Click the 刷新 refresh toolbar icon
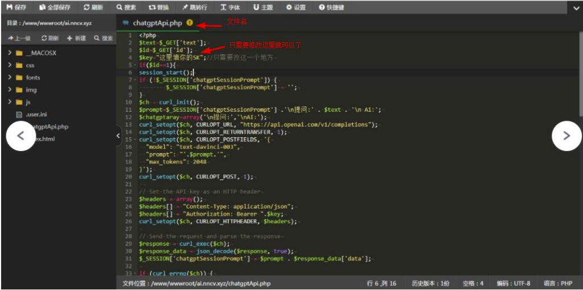Viewport: 583px width, 290px height. click(x=93, y=7)
